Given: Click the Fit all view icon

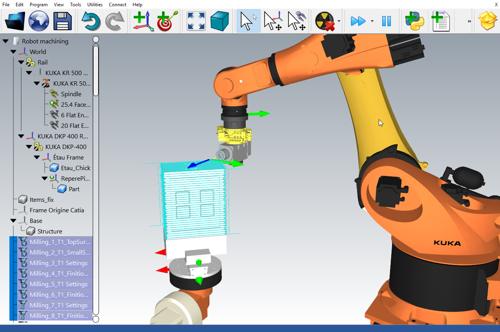Looking at the screenshot, I should [196, 21].
